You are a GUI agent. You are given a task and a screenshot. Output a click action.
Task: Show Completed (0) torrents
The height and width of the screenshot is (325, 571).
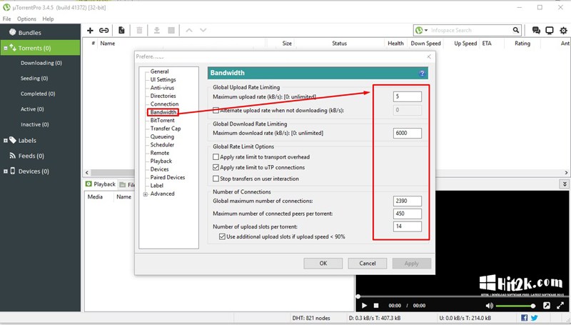click(x=38, y=94)
